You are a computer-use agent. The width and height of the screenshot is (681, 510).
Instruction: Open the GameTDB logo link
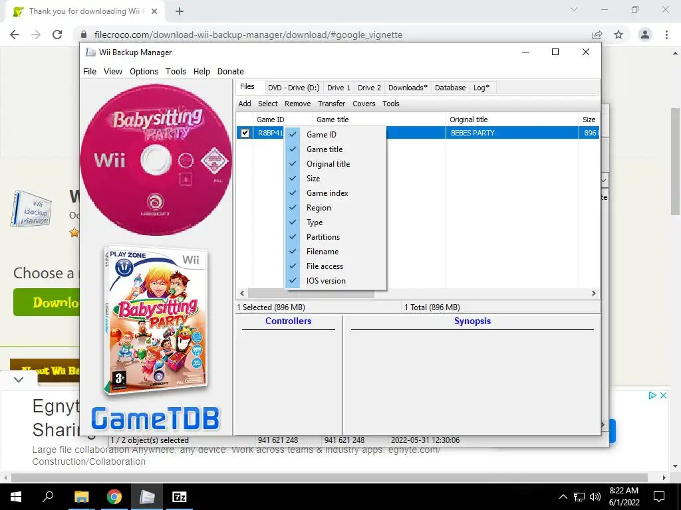[156, 418]
